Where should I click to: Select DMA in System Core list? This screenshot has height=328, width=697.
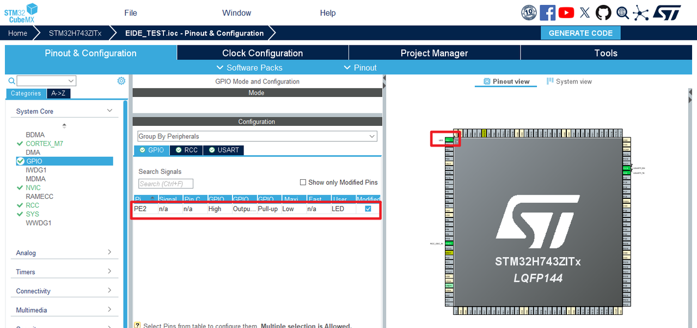pos(33,153)
